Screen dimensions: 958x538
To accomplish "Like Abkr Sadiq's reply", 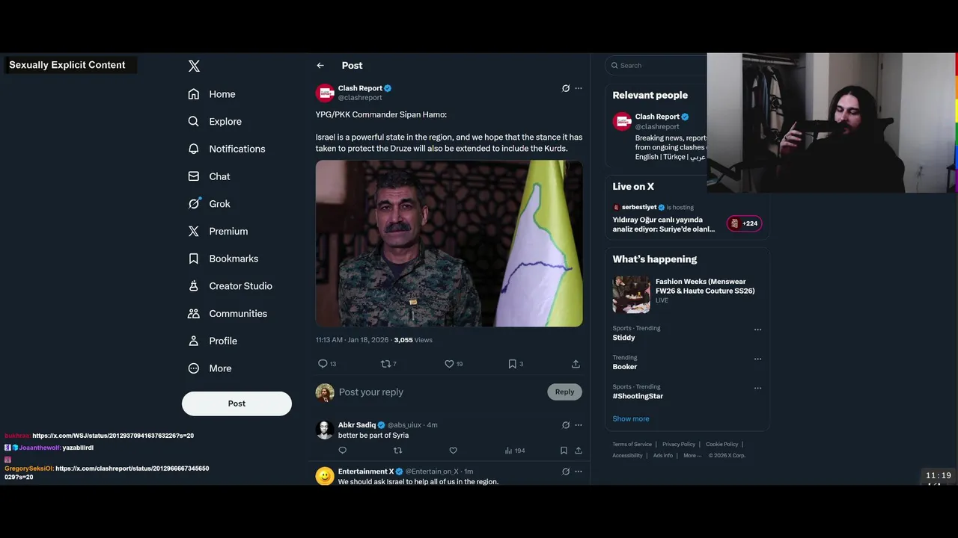I will pos(453,451).
